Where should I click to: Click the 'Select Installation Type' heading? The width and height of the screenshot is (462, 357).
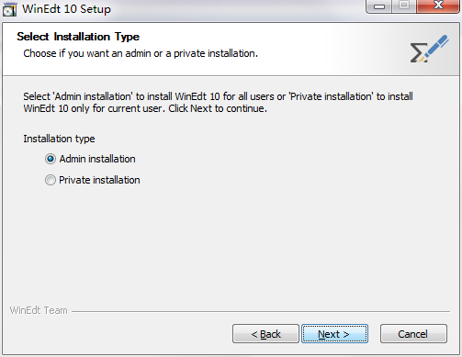click(x=78, y=37)
